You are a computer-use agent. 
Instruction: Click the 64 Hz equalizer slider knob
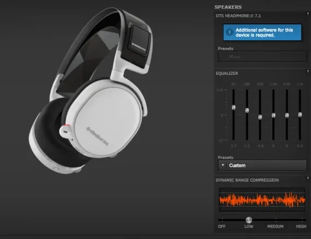234,107
